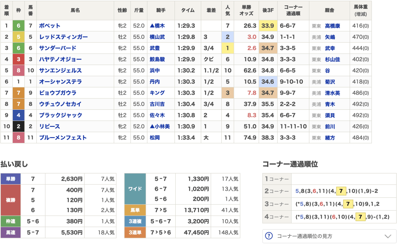Click the タイム column header

(x=188, y=10)
